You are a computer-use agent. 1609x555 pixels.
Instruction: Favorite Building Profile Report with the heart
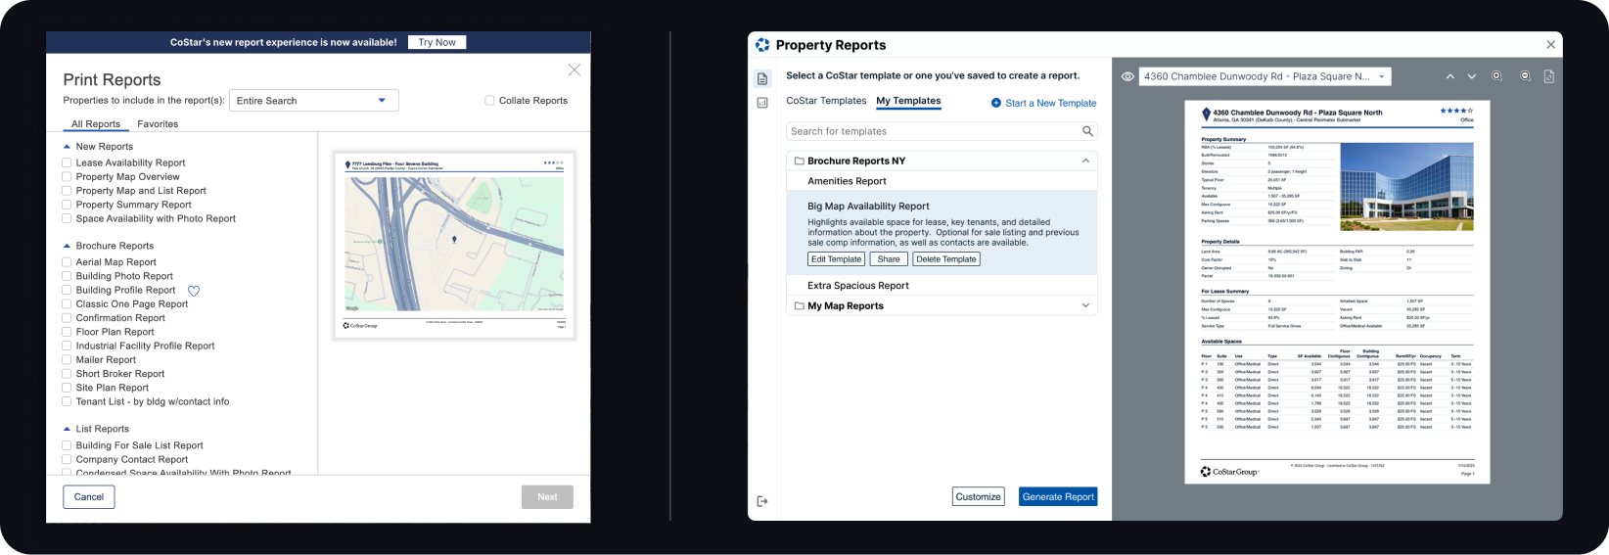(194, 291)
